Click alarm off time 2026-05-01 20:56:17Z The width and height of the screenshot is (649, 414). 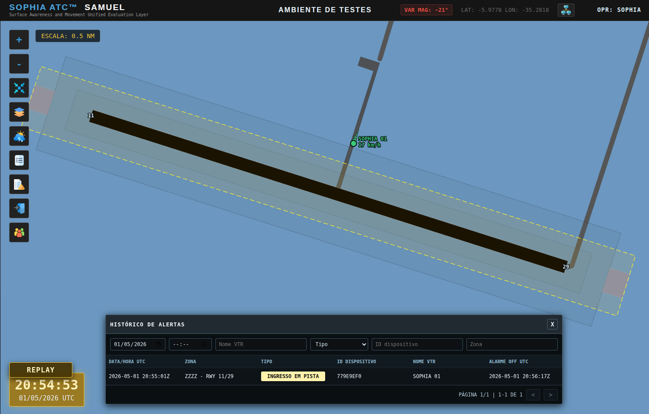(520, 376)
